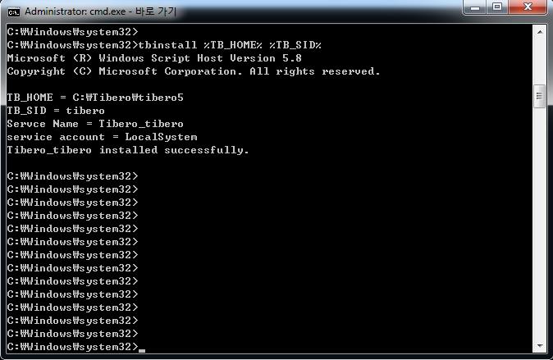Minimize the cmd.exe window

(x=476, y=9)
